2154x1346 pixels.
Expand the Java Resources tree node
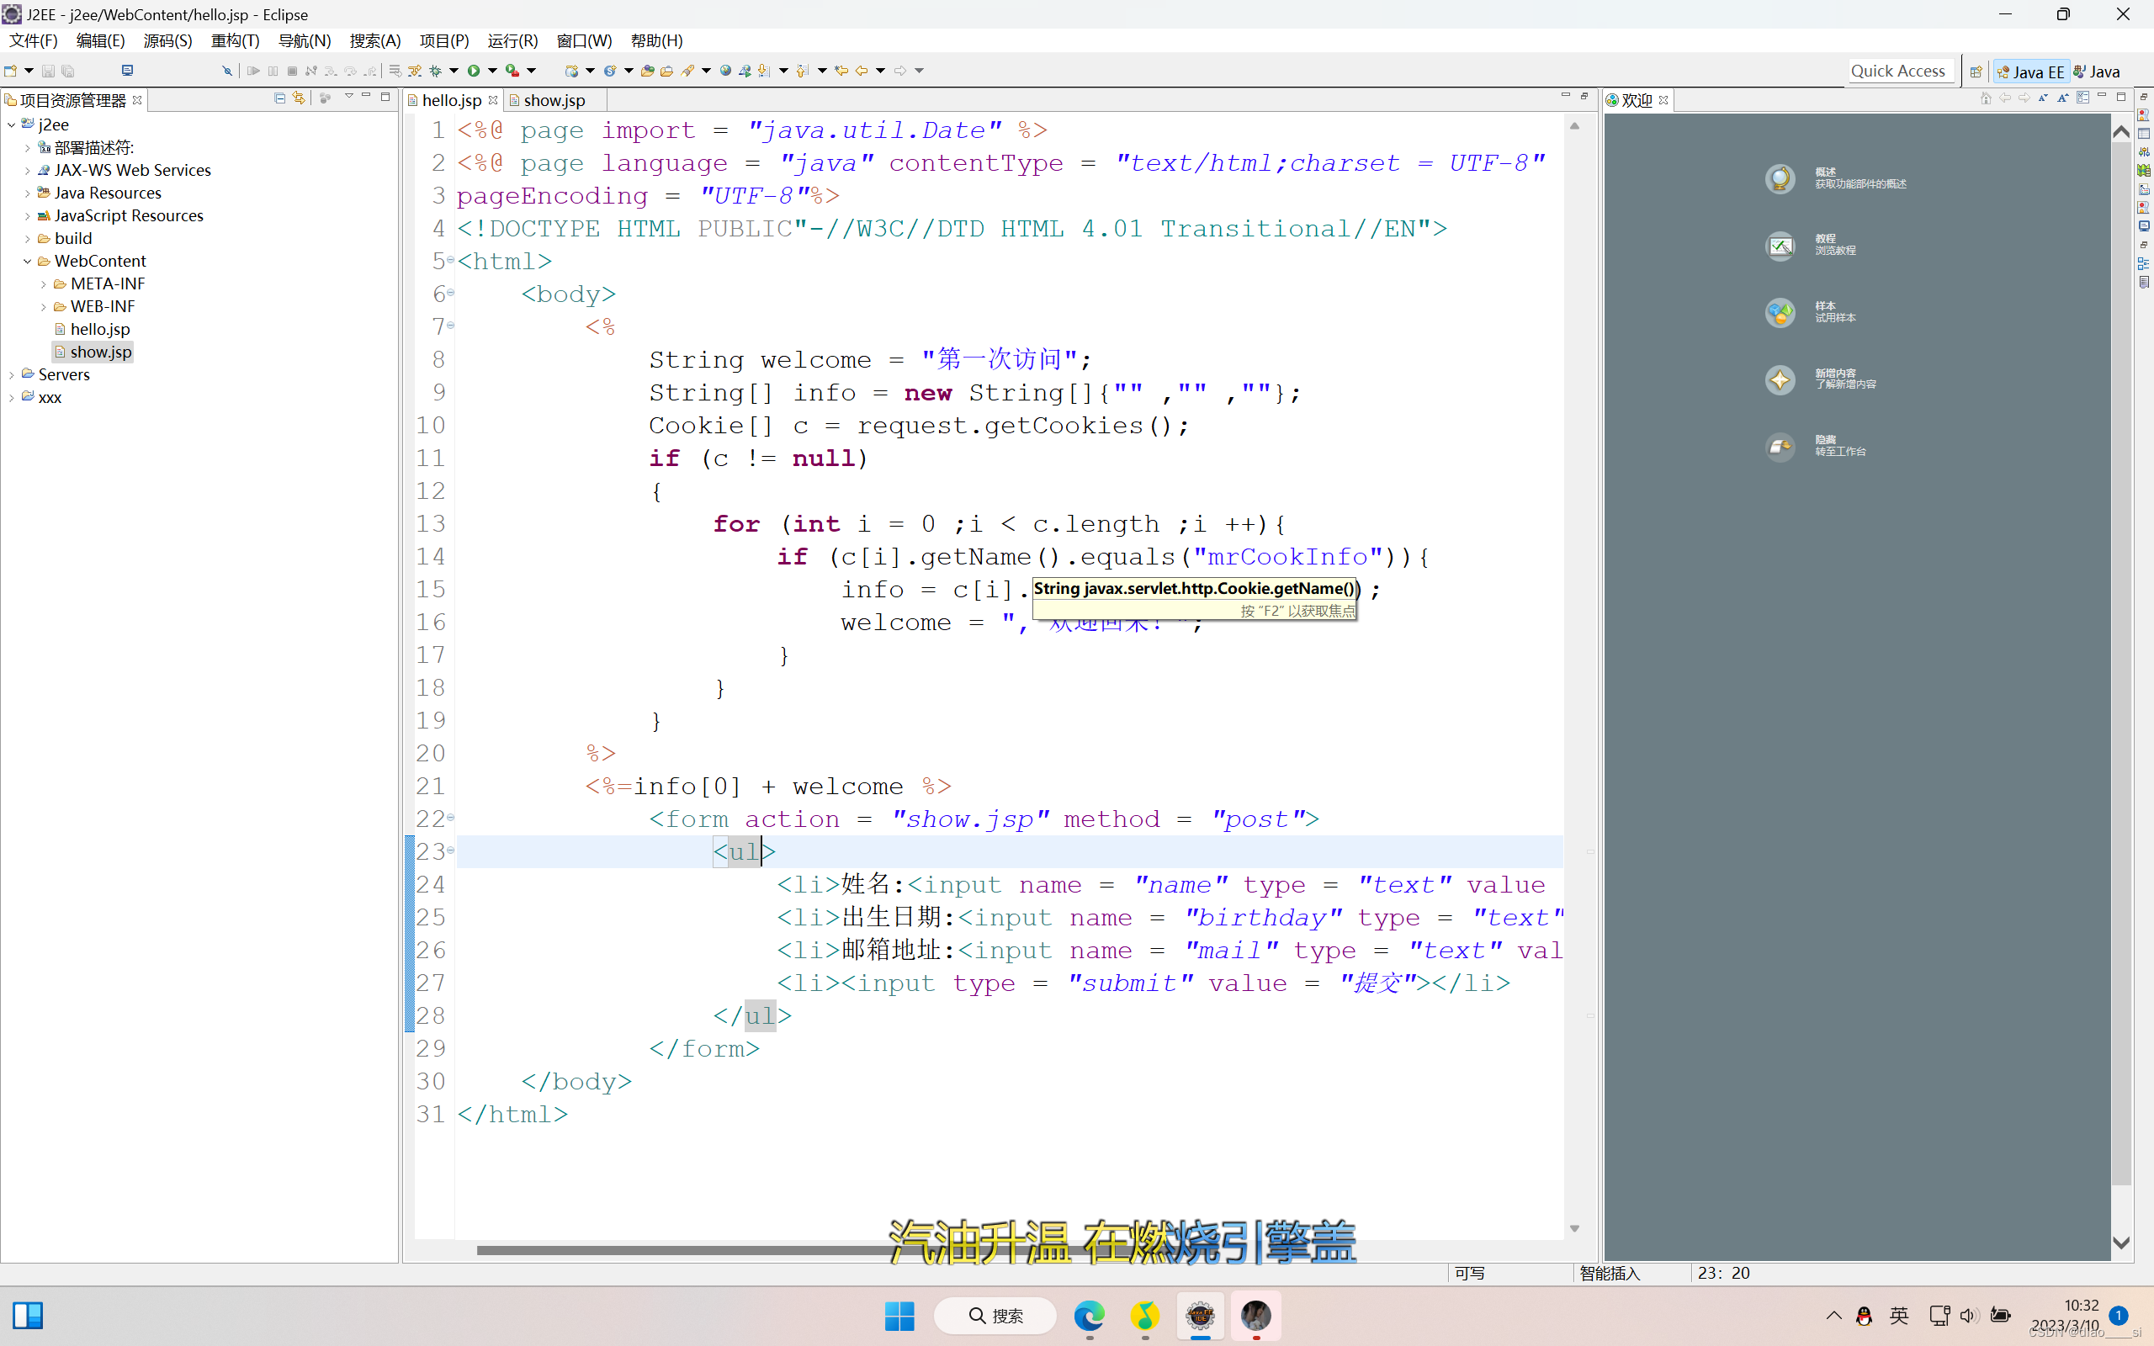coord(27,193)
